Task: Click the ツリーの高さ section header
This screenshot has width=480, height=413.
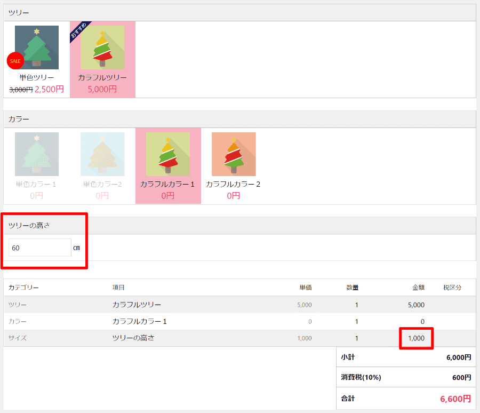Action: pos(239,226)
